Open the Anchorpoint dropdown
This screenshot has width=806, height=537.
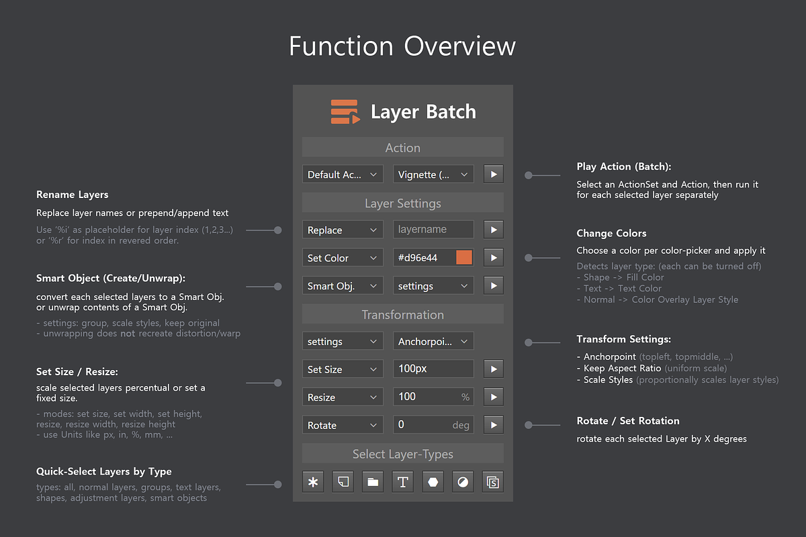433,340
